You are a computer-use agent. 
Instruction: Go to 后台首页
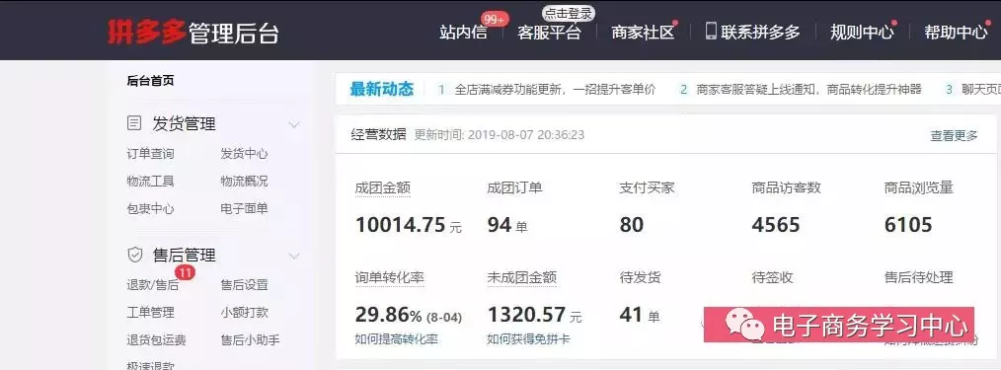(x=150, y=80)
